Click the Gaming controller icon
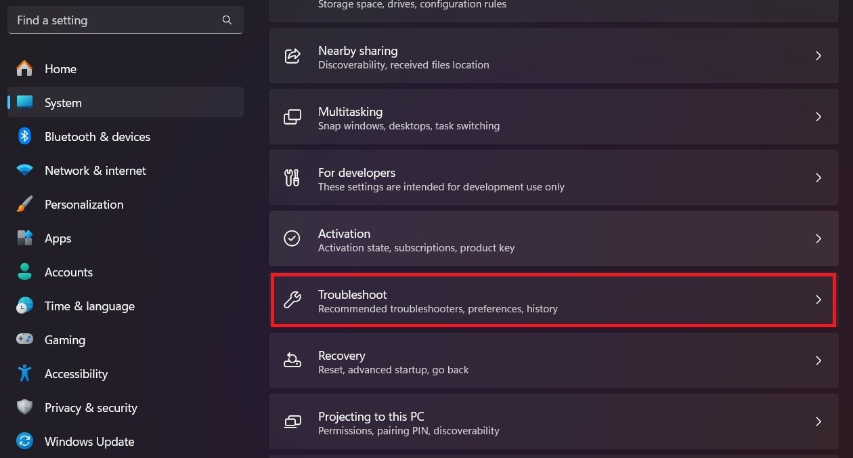The width and height of the screenshot is (853, 458). pyautogui.click(x=24, y=339)
